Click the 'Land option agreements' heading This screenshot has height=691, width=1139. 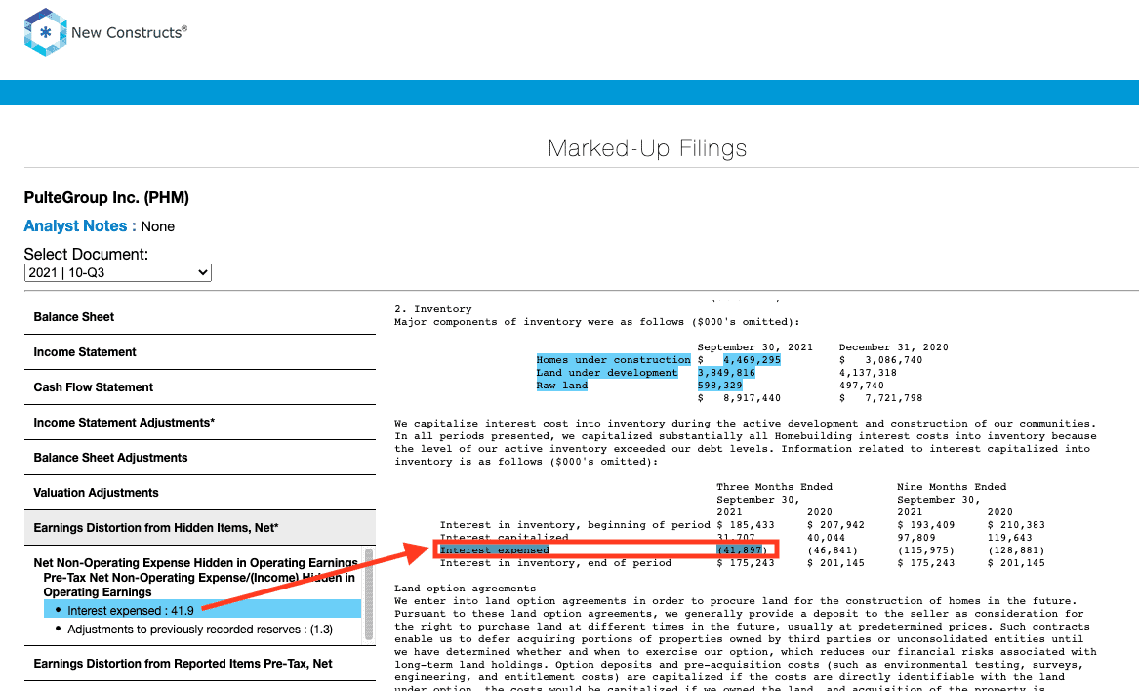465,589
